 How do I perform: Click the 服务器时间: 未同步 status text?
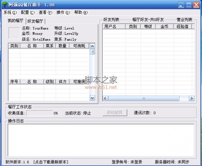(x=172, y=162)
